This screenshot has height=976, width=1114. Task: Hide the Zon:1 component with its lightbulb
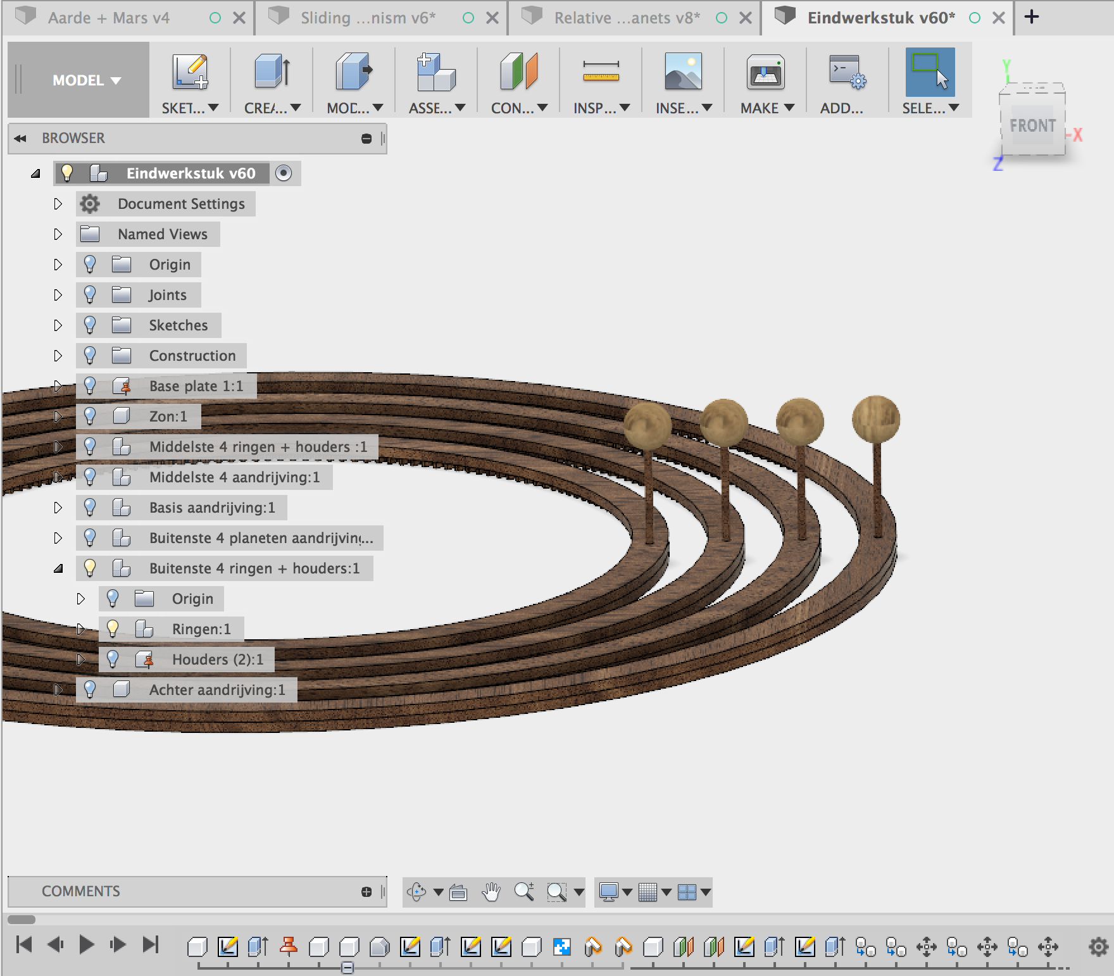[91, 416]
